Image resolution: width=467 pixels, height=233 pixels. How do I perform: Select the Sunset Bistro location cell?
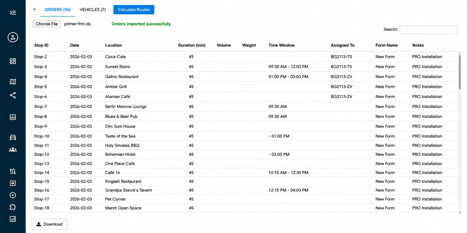pos(118,67)
